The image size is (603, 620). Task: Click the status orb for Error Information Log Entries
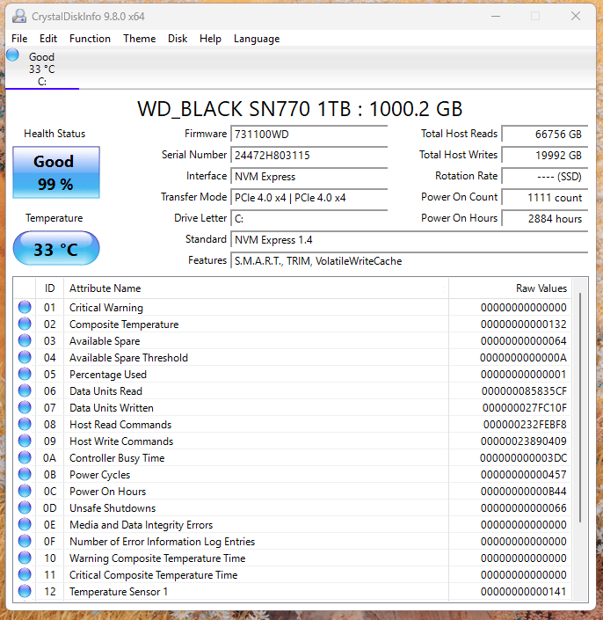coord(25,541)
